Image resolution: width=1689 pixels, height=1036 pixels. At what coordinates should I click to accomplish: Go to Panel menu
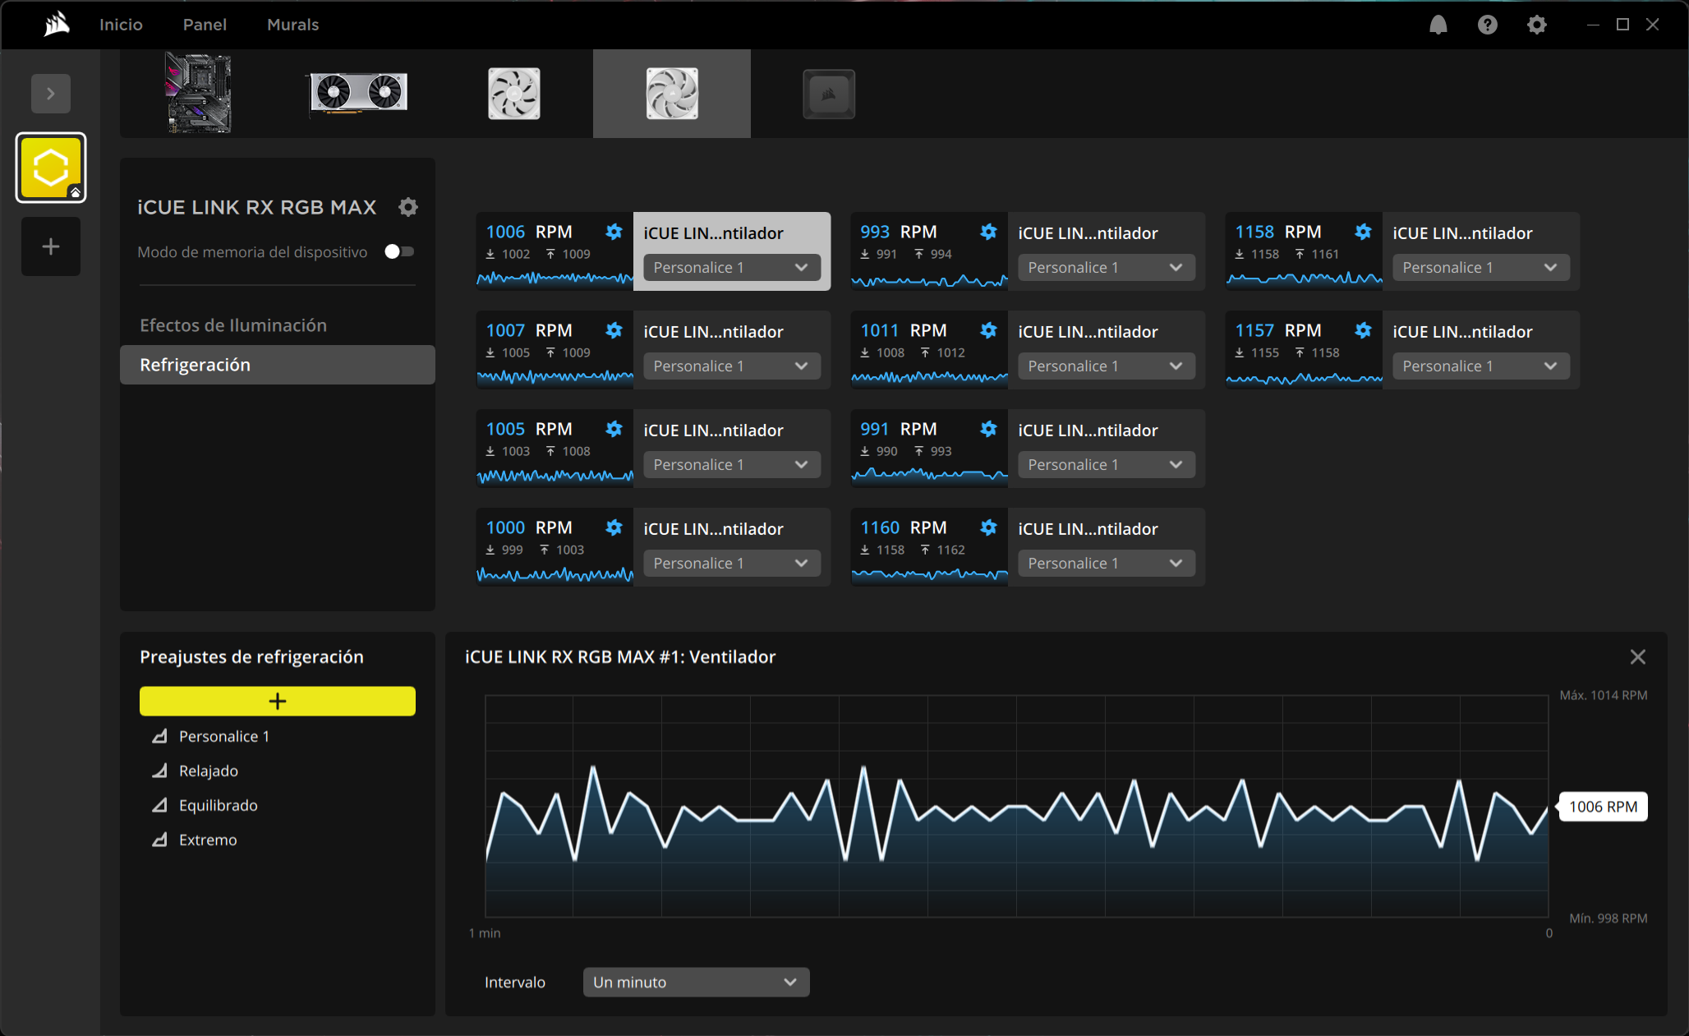click(x=205, y=25)
